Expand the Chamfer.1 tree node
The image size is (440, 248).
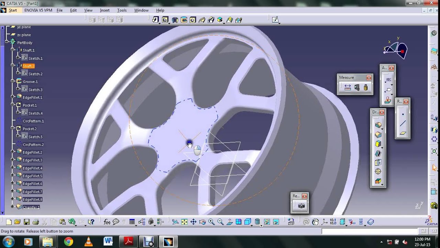pos(12,206)
